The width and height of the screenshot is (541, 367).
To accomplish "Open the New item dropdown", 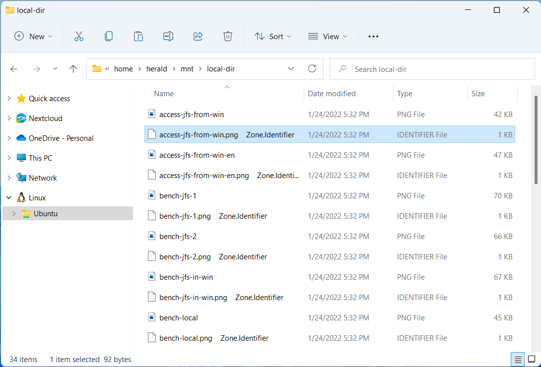I will [33, 36].
